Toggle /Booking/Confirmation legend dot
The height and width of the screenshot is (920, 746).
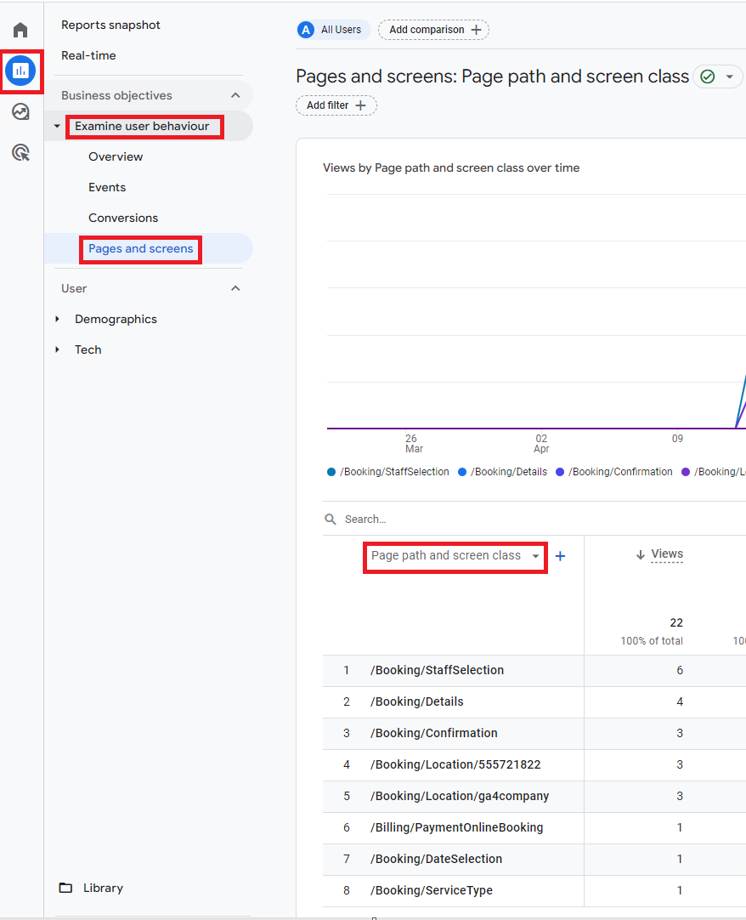click(559, 472)
